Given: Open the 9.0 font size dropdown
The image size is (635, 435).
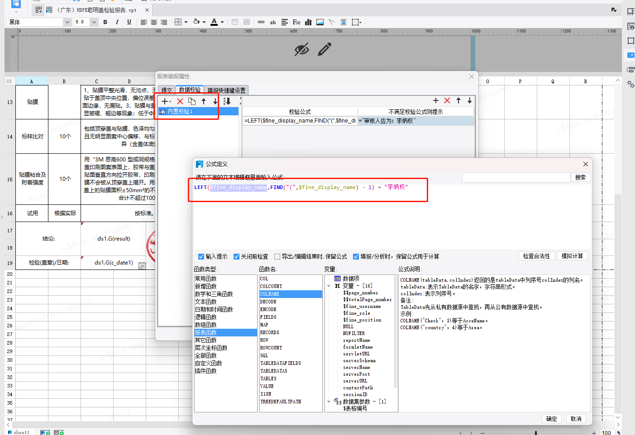Looking at the screenshot, I should pyautogui.click(x=94, y=22).
